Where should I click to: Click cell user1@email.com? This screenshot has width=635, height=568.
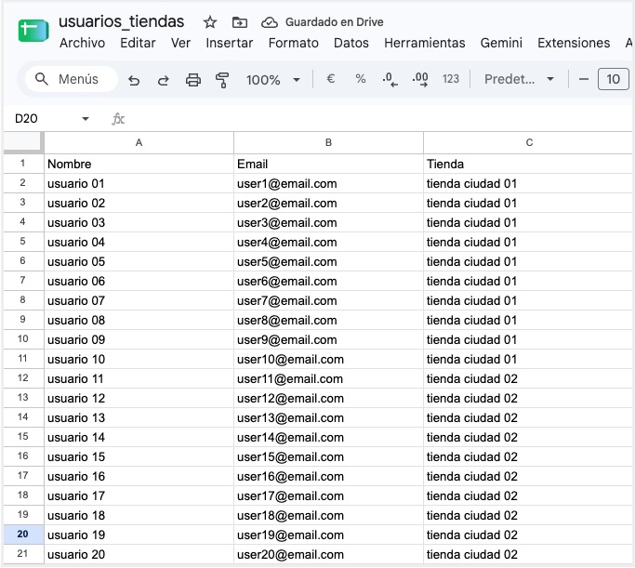[x=328, y=183]
